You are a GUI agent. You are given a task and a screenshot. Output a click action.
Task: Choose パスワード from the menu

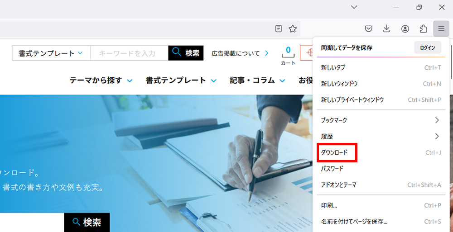click(x=381, y=169)
